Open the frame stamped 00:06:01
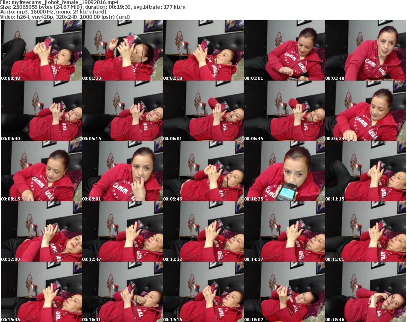 (x=203, y=111)
